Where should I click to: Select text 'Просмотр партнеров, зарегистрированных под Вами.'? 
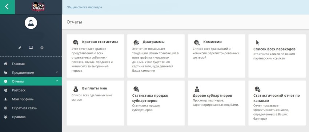pos(216,103)
